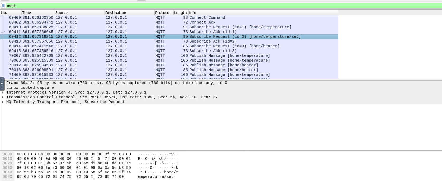Image resolution: width=442 pixels, height=181 pixels.
Task: Sort packets by the No. column
Action: (x=11, y=13)
